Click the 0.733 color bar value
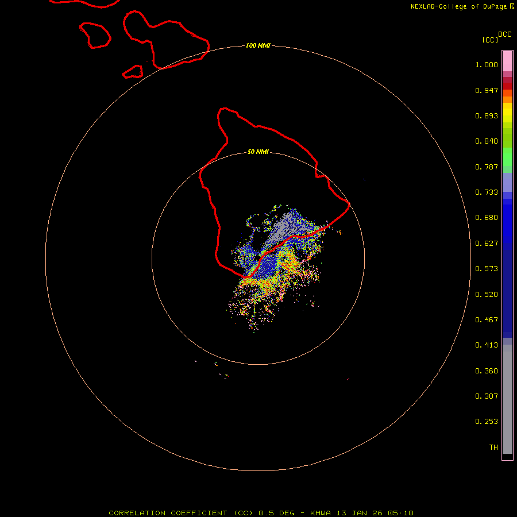 [x=487, y=192]
